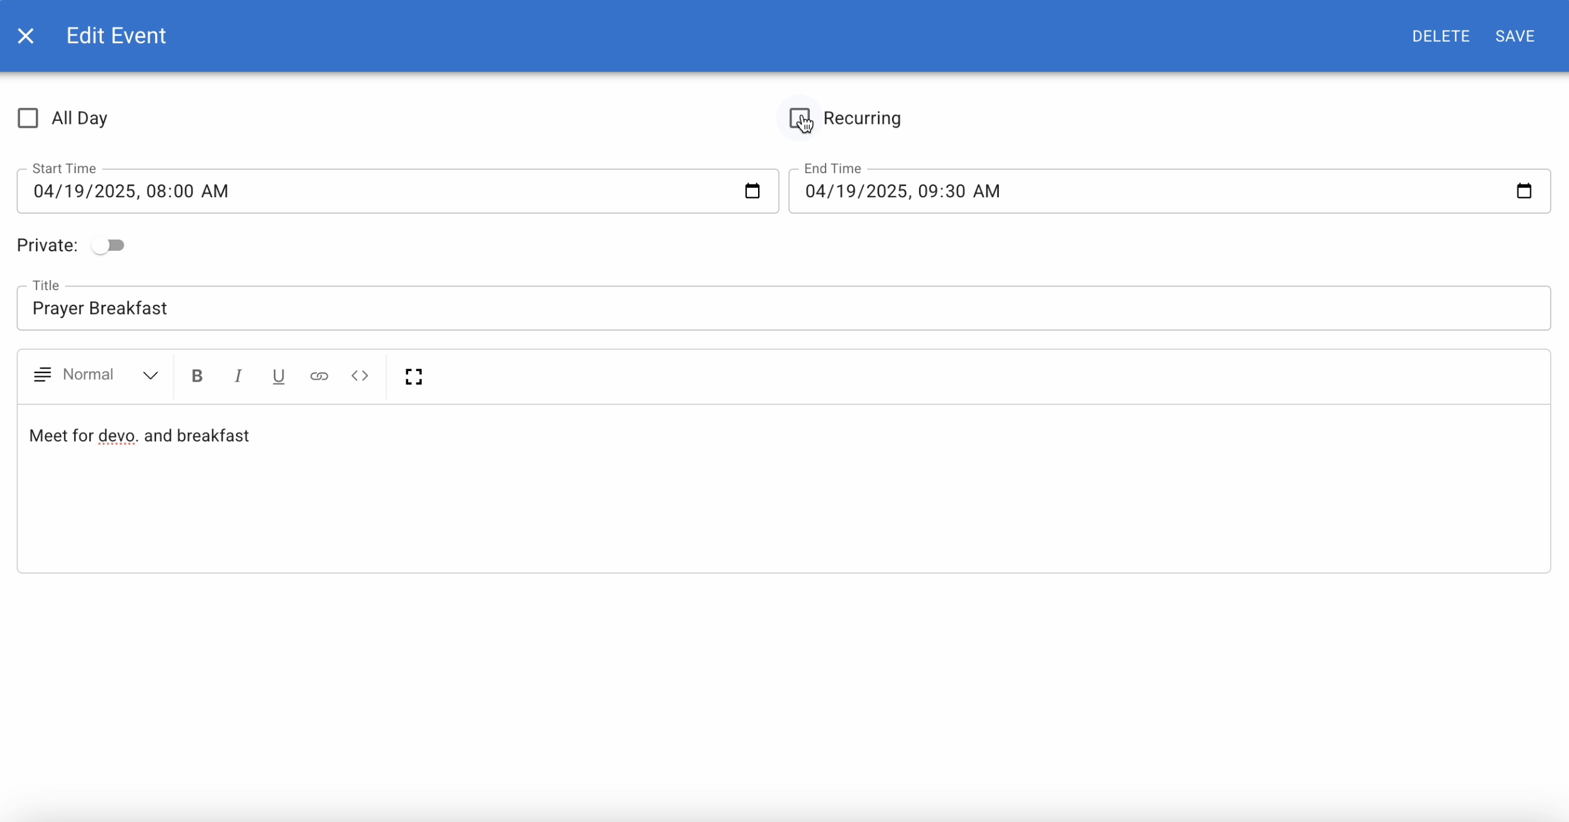Toggle italic text formatting

click(238, 376)
